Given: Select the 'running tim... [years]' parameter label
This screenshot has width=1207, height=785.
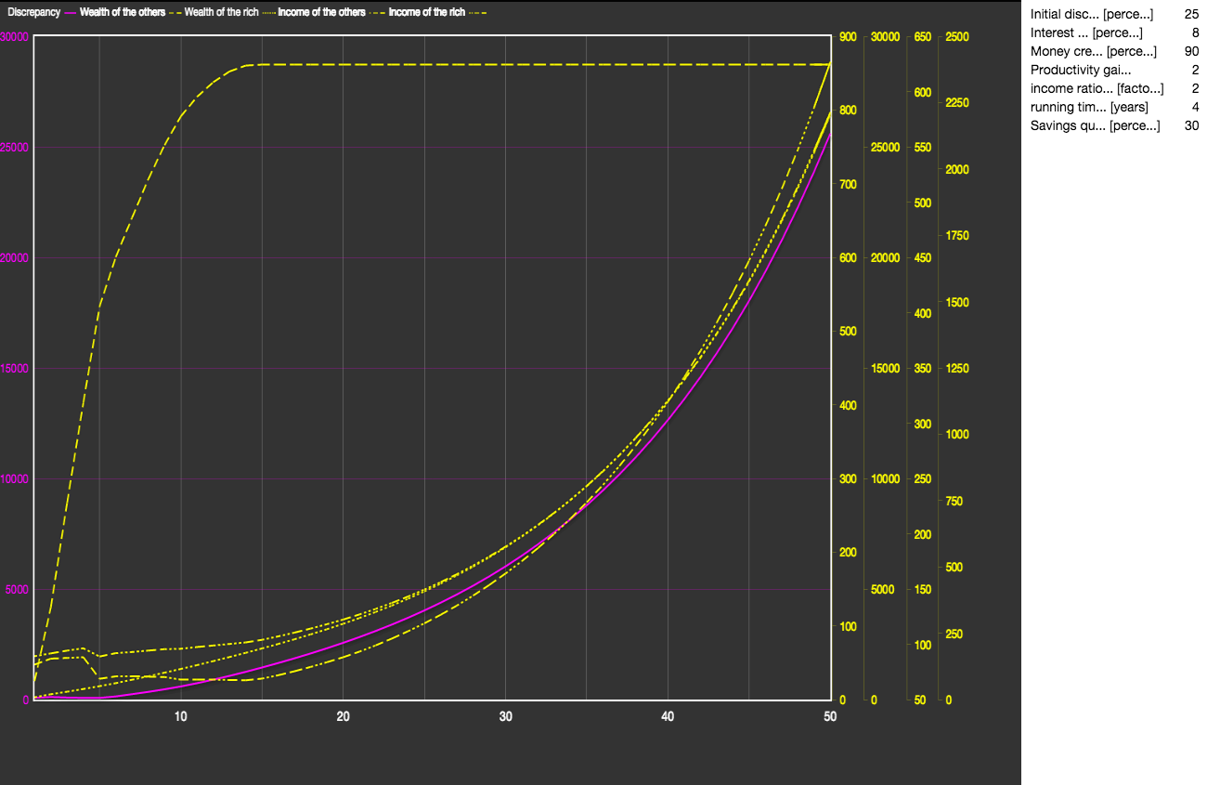Looking at the screenshot, I should [x=1089, y=107].
